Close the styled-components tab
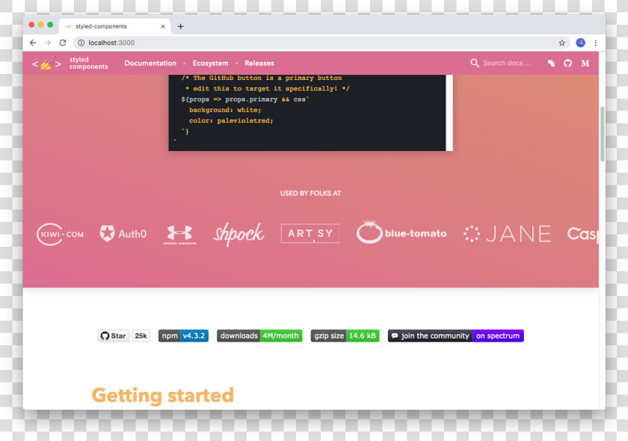Screen dimensions: 628x441 coord(163,26)
